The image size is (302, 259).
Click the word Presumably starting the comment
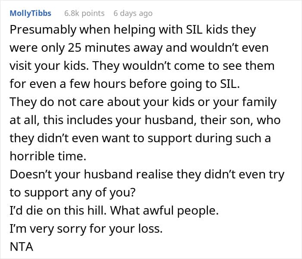[x=43, y=30]
